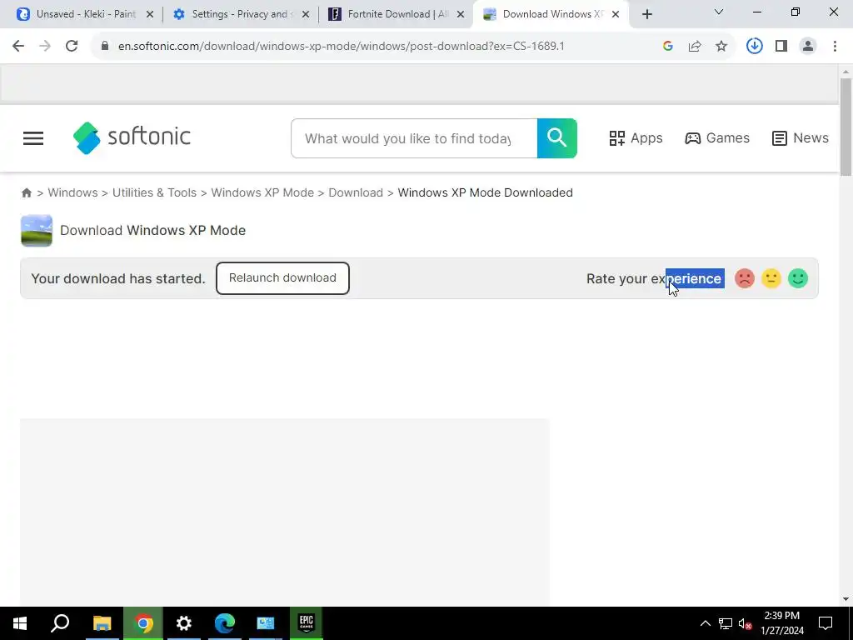Bookmark this page with star icon
The image size is (853, 640).
click(x=721, y=47)
